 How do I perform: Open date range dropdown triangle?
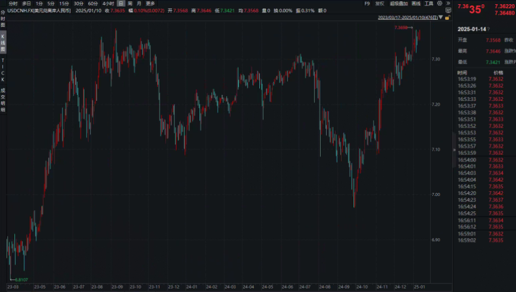441,17
